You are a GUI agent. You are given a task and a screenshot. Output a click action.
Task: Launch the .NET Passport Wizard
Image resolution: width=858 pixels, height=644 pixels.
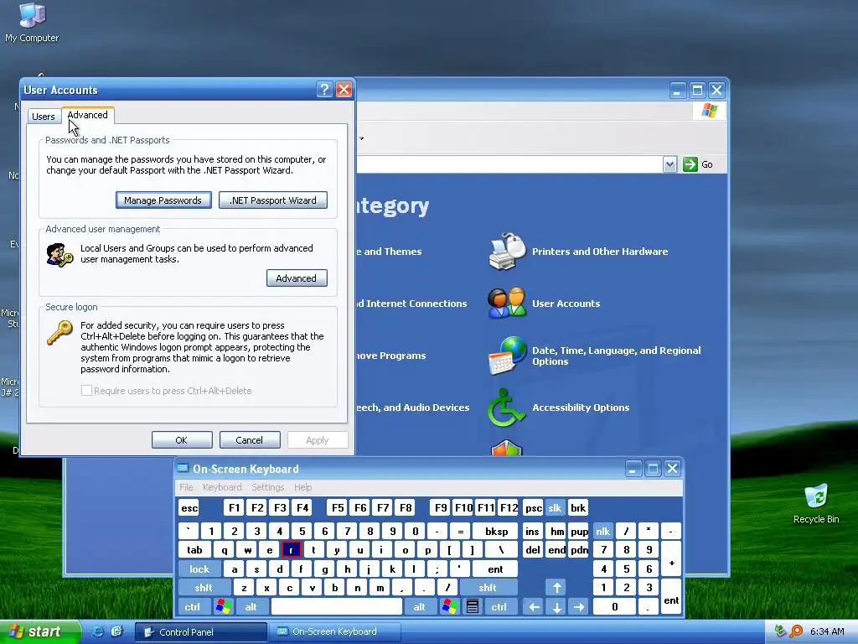pyautogui.click(x=272, y=200)
